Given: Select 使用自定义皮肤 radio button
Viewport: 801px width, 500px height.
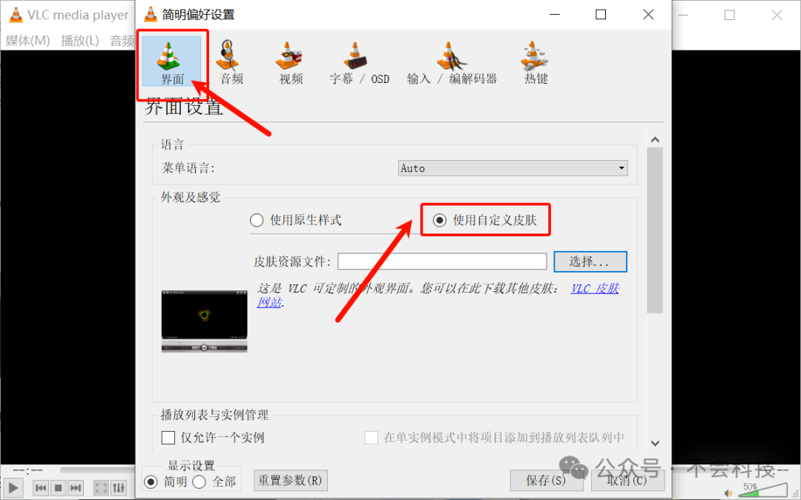Looking at the screenshot, I should 441,219.
